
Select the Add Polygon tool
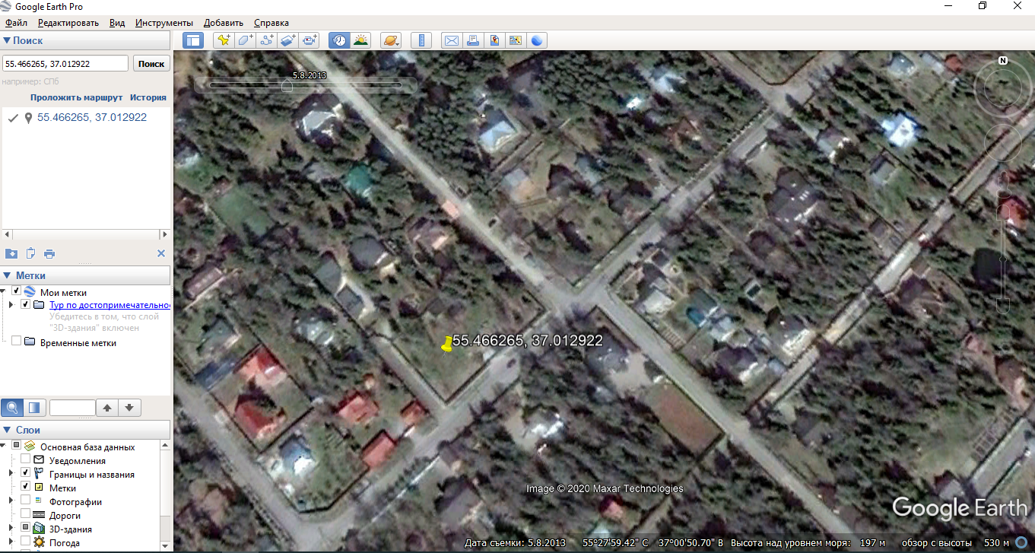click(245, 40)
